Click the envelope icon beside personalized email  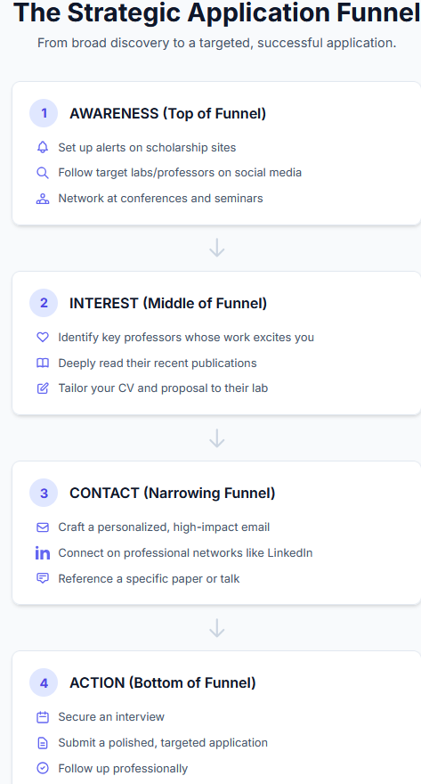point(43,527)
